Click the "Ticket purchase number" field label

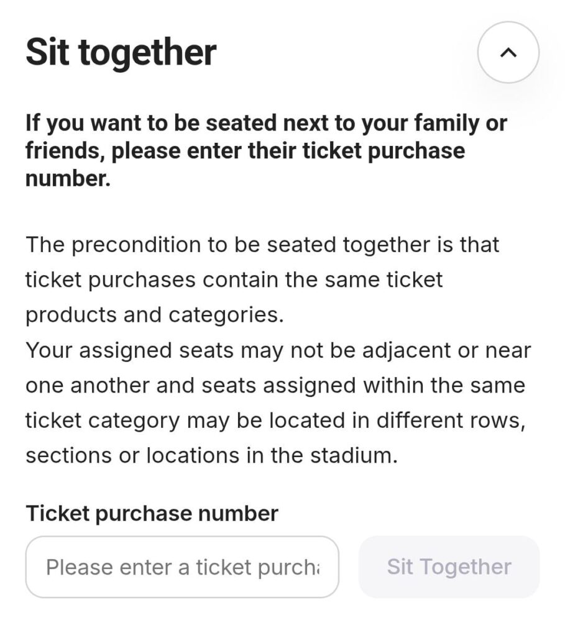pos(152,514)
